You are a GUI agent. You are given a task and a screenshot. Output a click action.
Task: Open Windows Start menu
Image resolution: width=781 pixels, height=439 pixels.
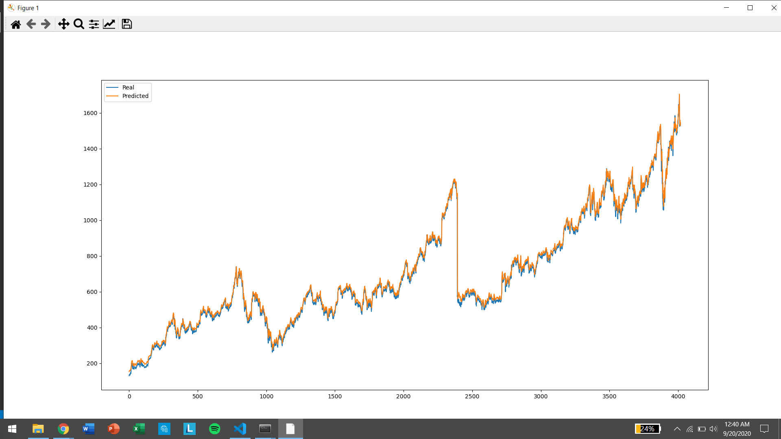pos(12,429)
